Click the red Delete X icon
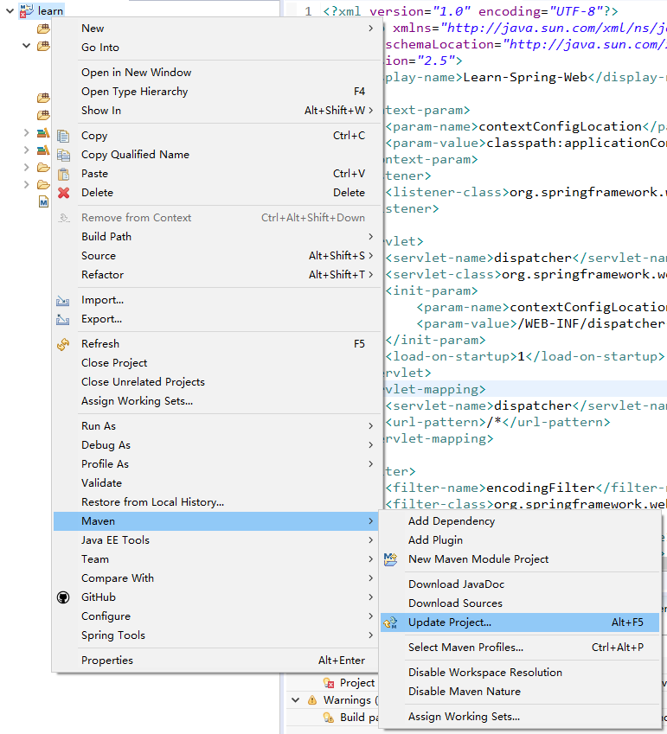667x734 pixels. pyautogui.click(x=63, y=193)
